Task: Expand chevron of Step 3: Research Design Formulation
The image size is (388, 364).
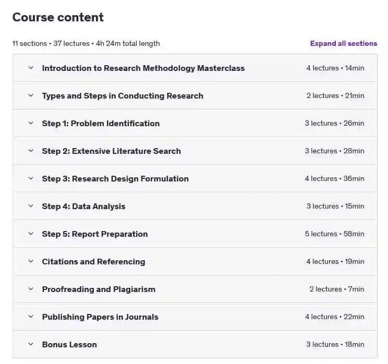Action: pos(31,178)
